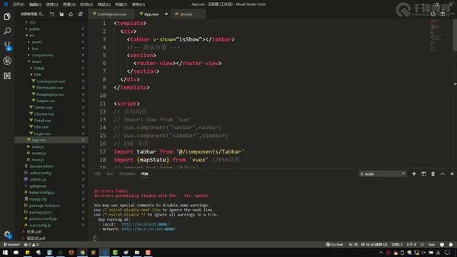Show hidden system tray icons chevron
The image size is (457, 257).
[x=381, y=253]
